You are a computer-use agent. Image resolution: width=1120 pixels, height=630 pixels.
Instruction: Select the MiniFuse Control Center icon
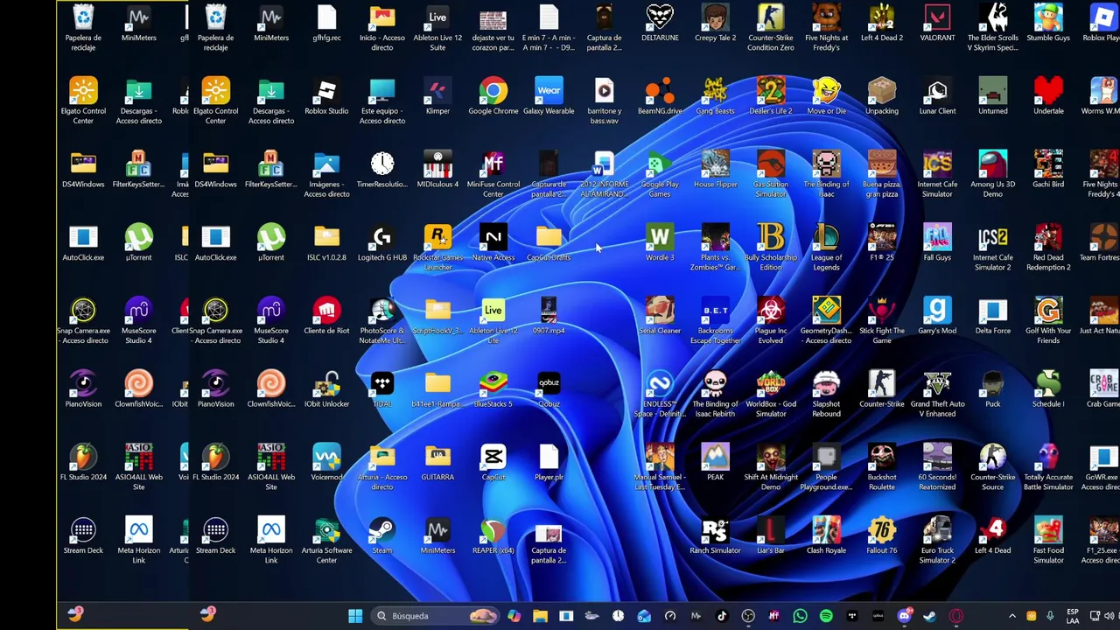click(x=493, y=175)
